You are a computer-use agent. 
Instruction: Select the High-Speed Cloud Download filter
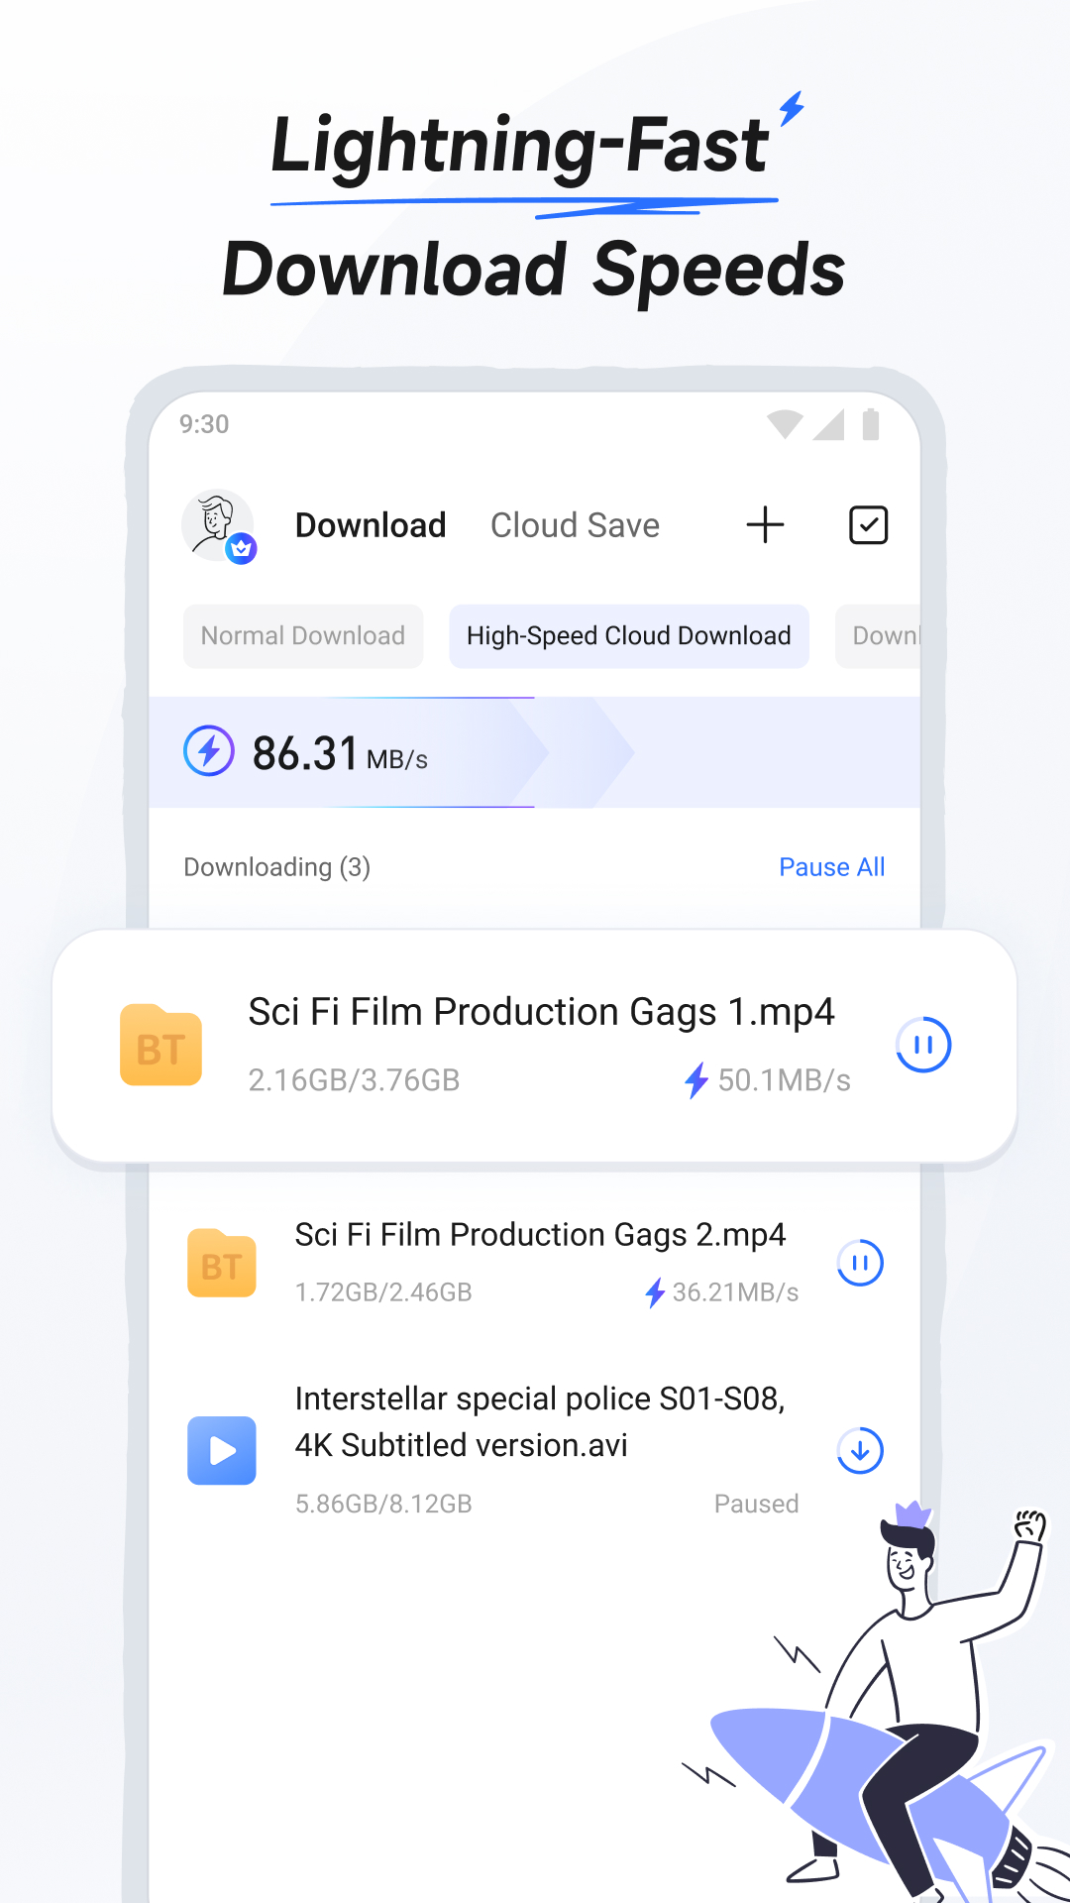pyautogui.click(x=629, y=636)
